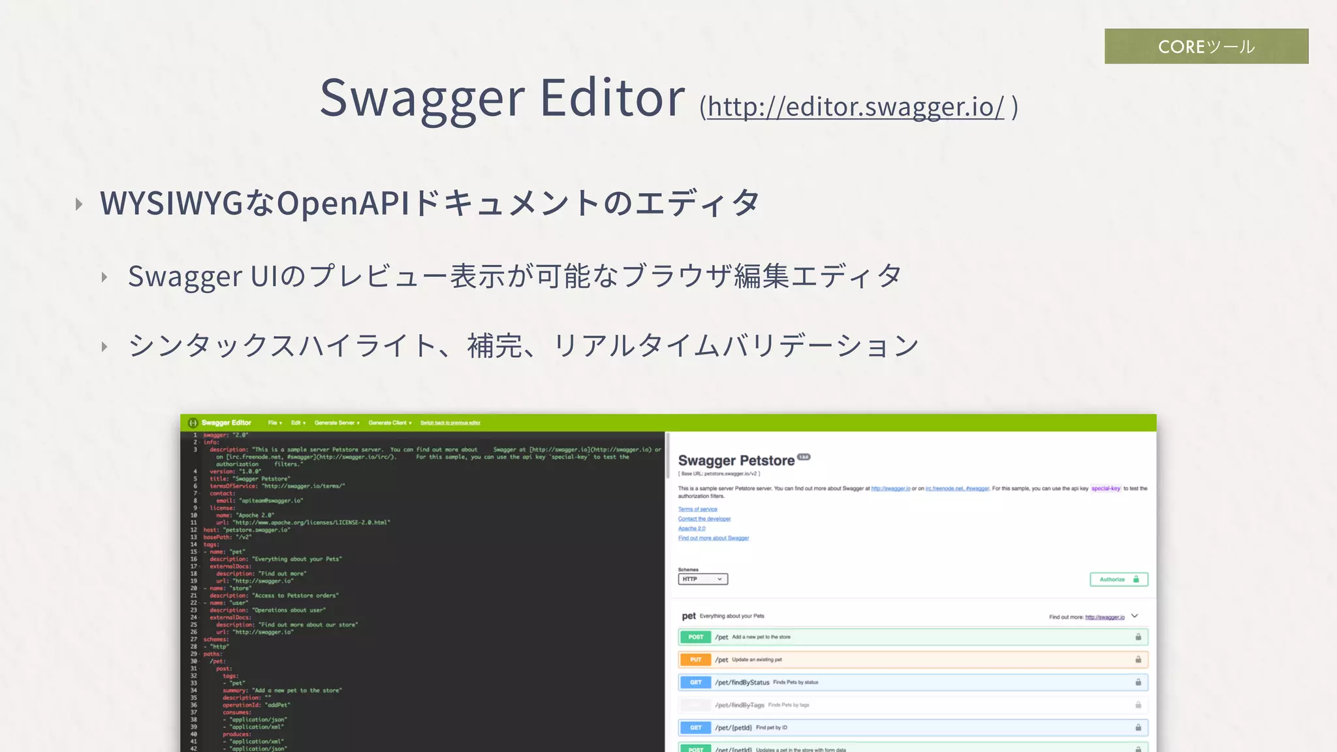Click lock icon on deprecated findByTags row
The height and width of the screenshot is (752, 1337).
point(1138,705)
